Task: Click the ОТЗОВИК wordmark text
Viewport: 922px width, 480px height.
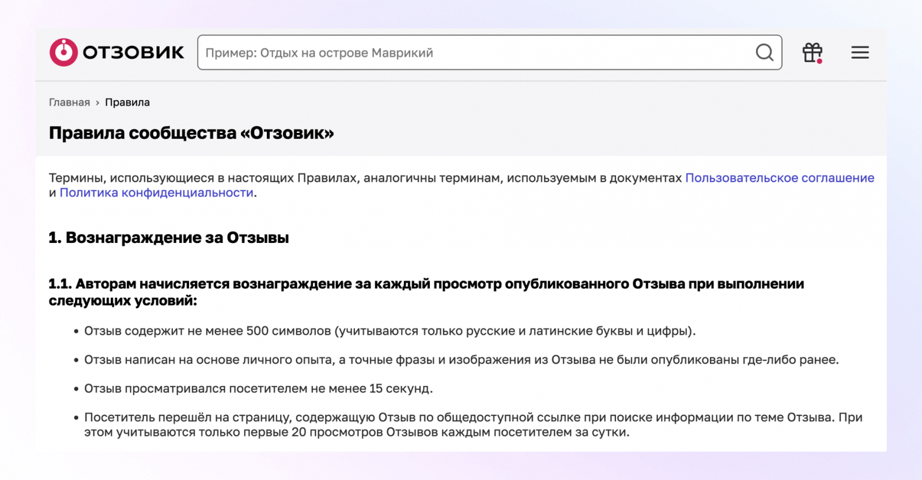Action: pyautogui.click(x=133, y=53)
